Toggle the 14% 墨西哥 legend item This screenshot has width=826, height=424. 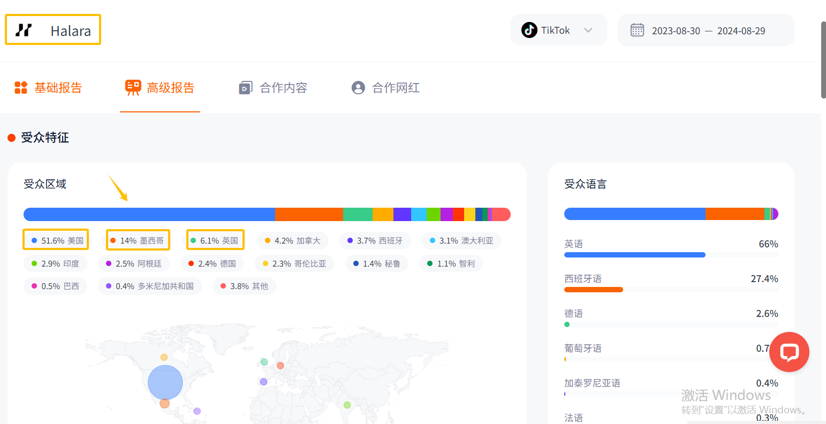(138, 240)
